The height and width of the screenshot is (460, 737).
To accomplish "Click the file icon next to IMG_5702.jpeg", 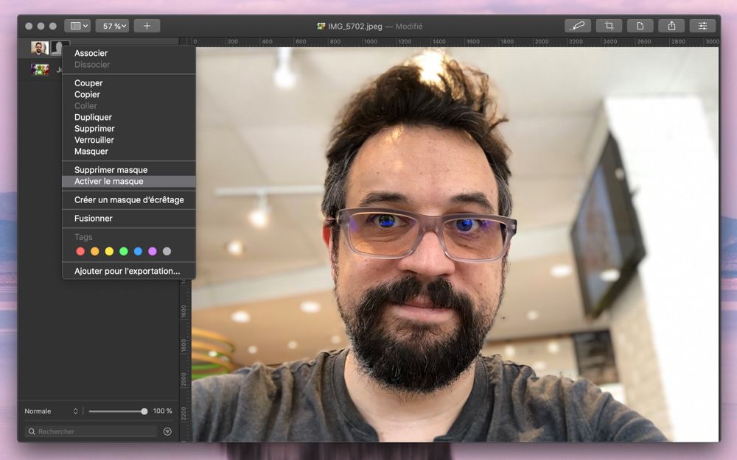I will pos(321,26).
